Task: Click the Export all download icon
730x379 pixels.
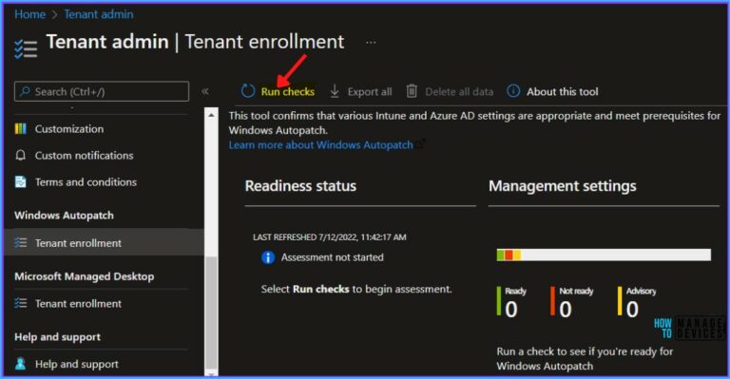Action: click(335, 91)
